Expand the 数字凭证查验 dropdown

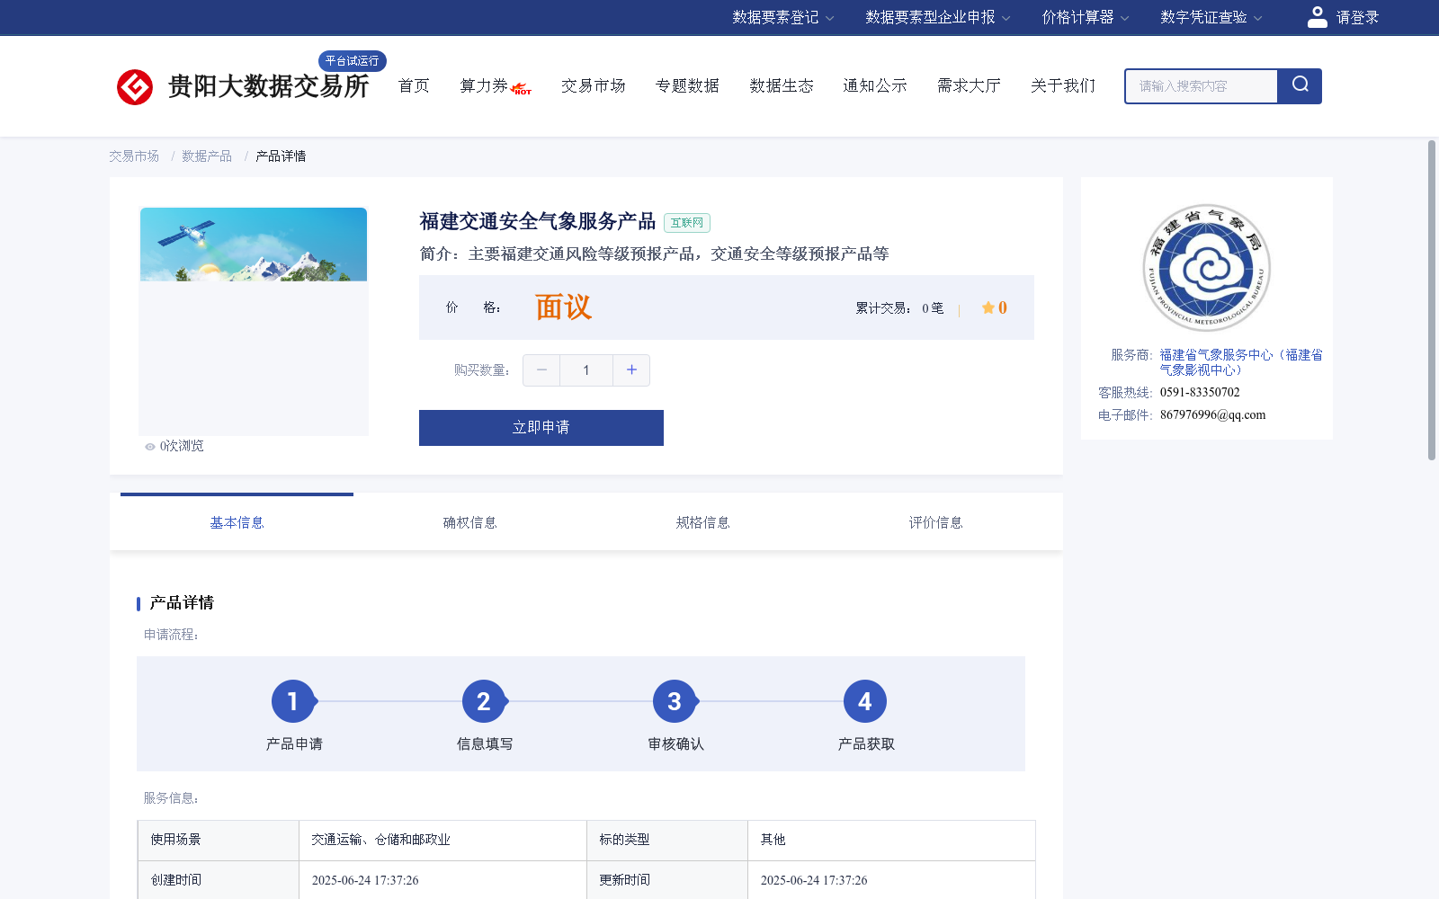(1211, 17)
